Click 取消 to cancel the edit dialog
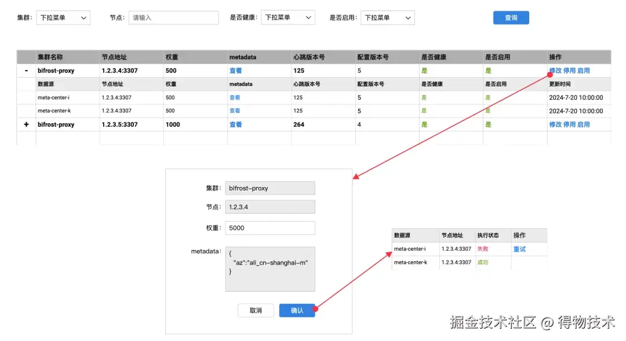 tap(255, 310)
